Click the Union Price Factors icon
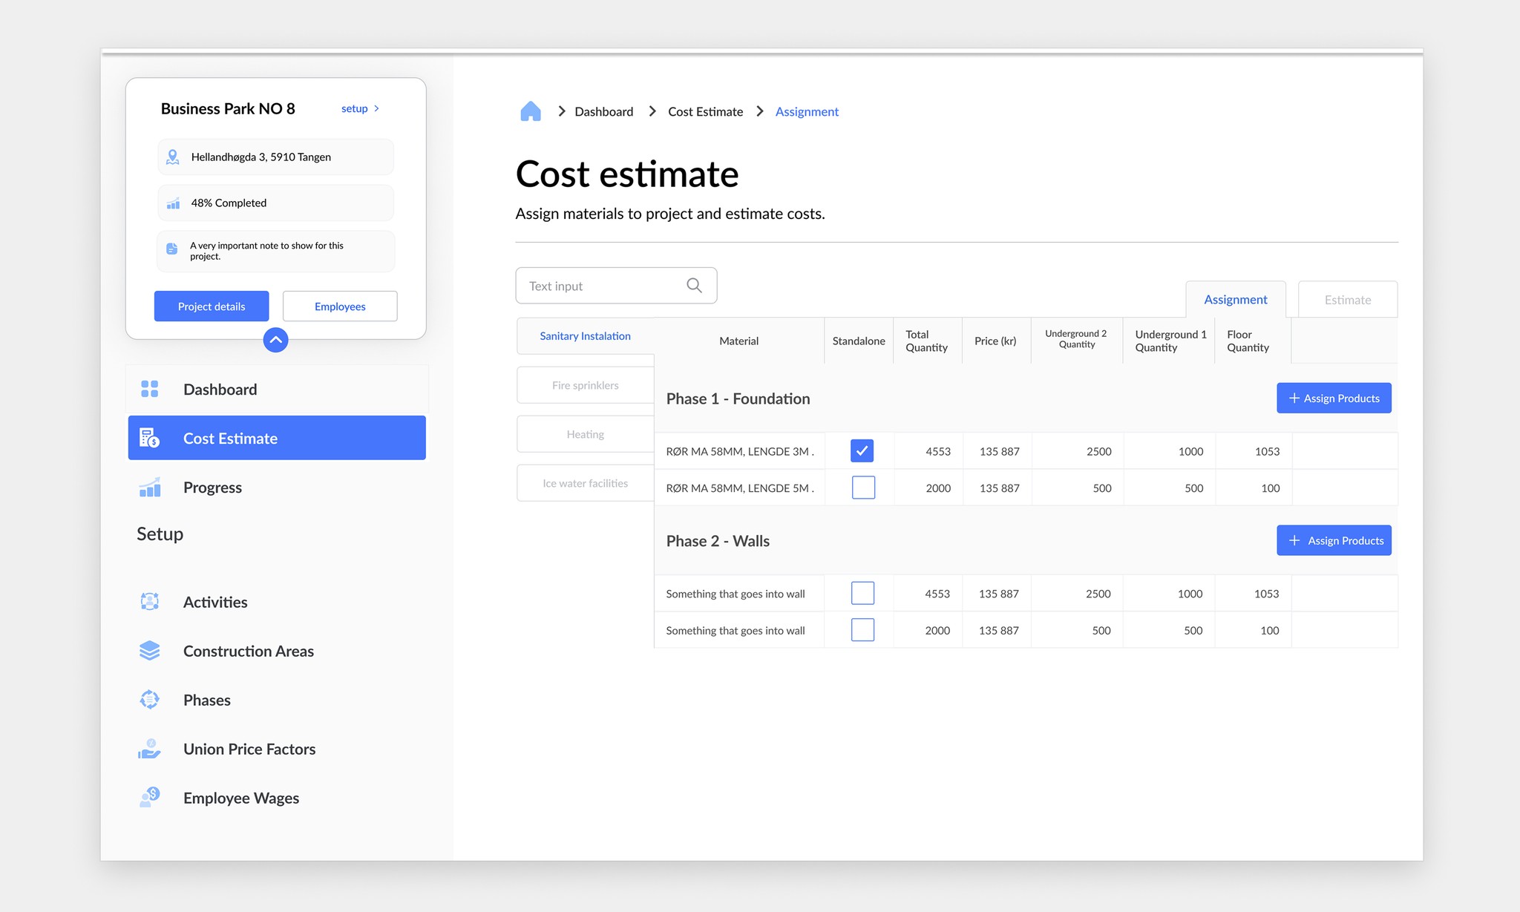 click(149, 749)
